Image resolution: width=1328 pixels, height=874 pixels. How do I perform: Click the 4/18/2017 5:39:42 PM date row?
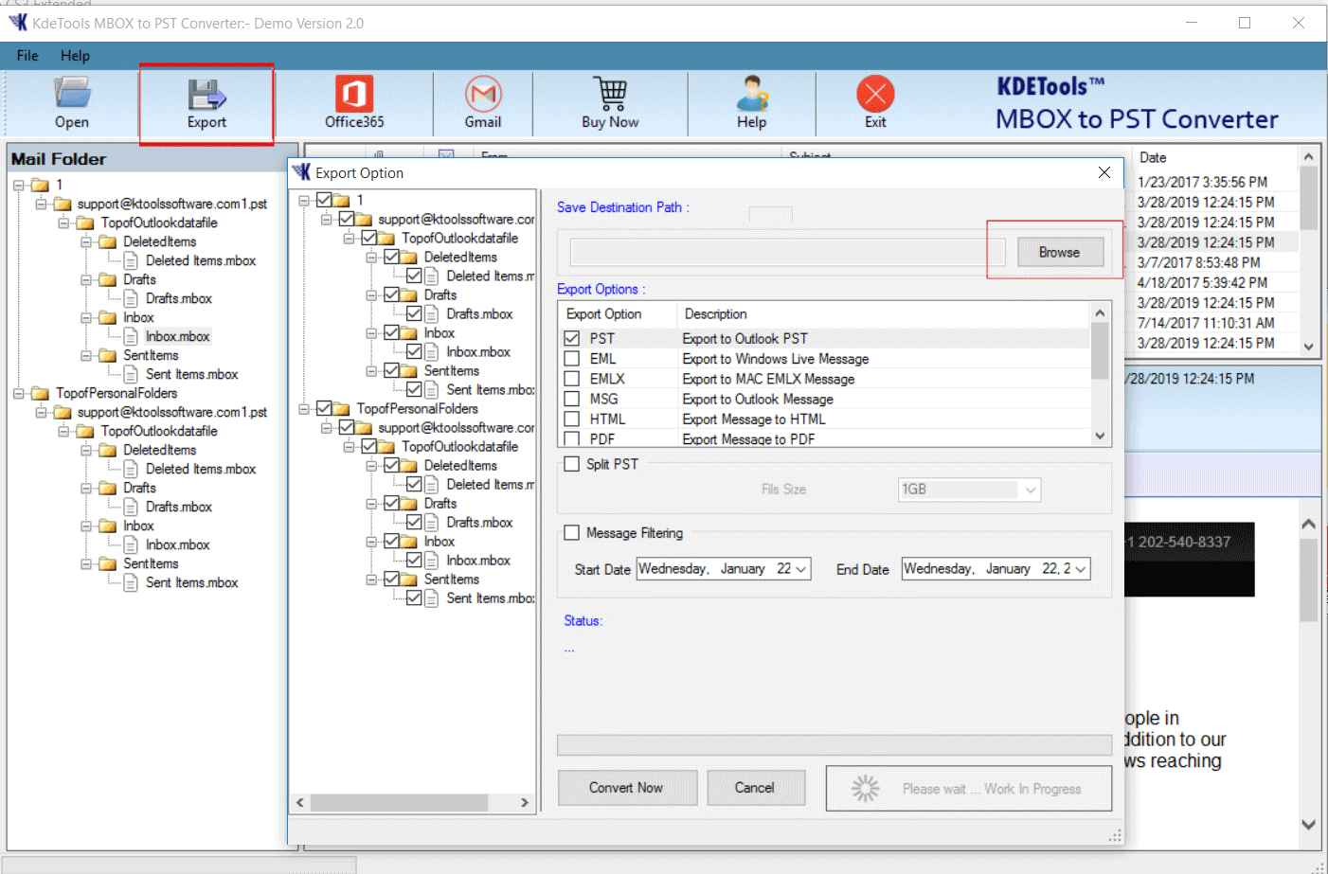point(1202,282)
